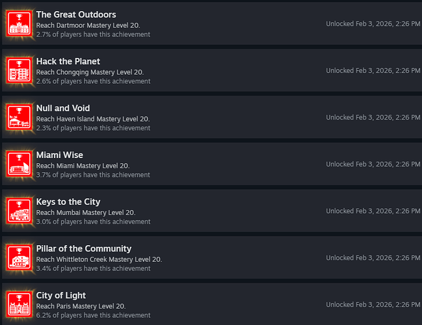Viewport: 422px width, 325px height.
Task: Click the City of Light achievement icon
Action: [x=19, y=304]
